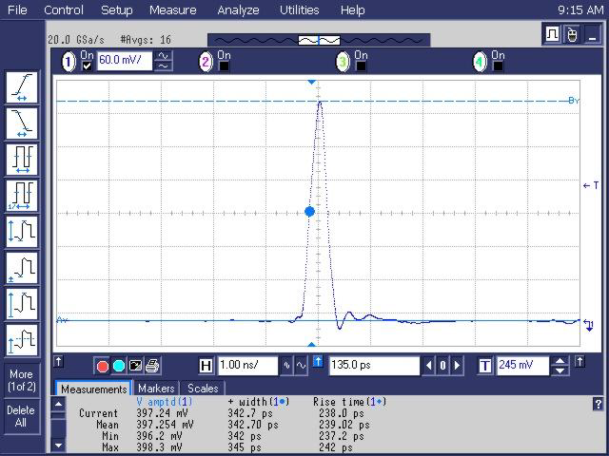
Task: Select the fall time measurement icon
Action: pyautogui.click(x=21, y=123)
